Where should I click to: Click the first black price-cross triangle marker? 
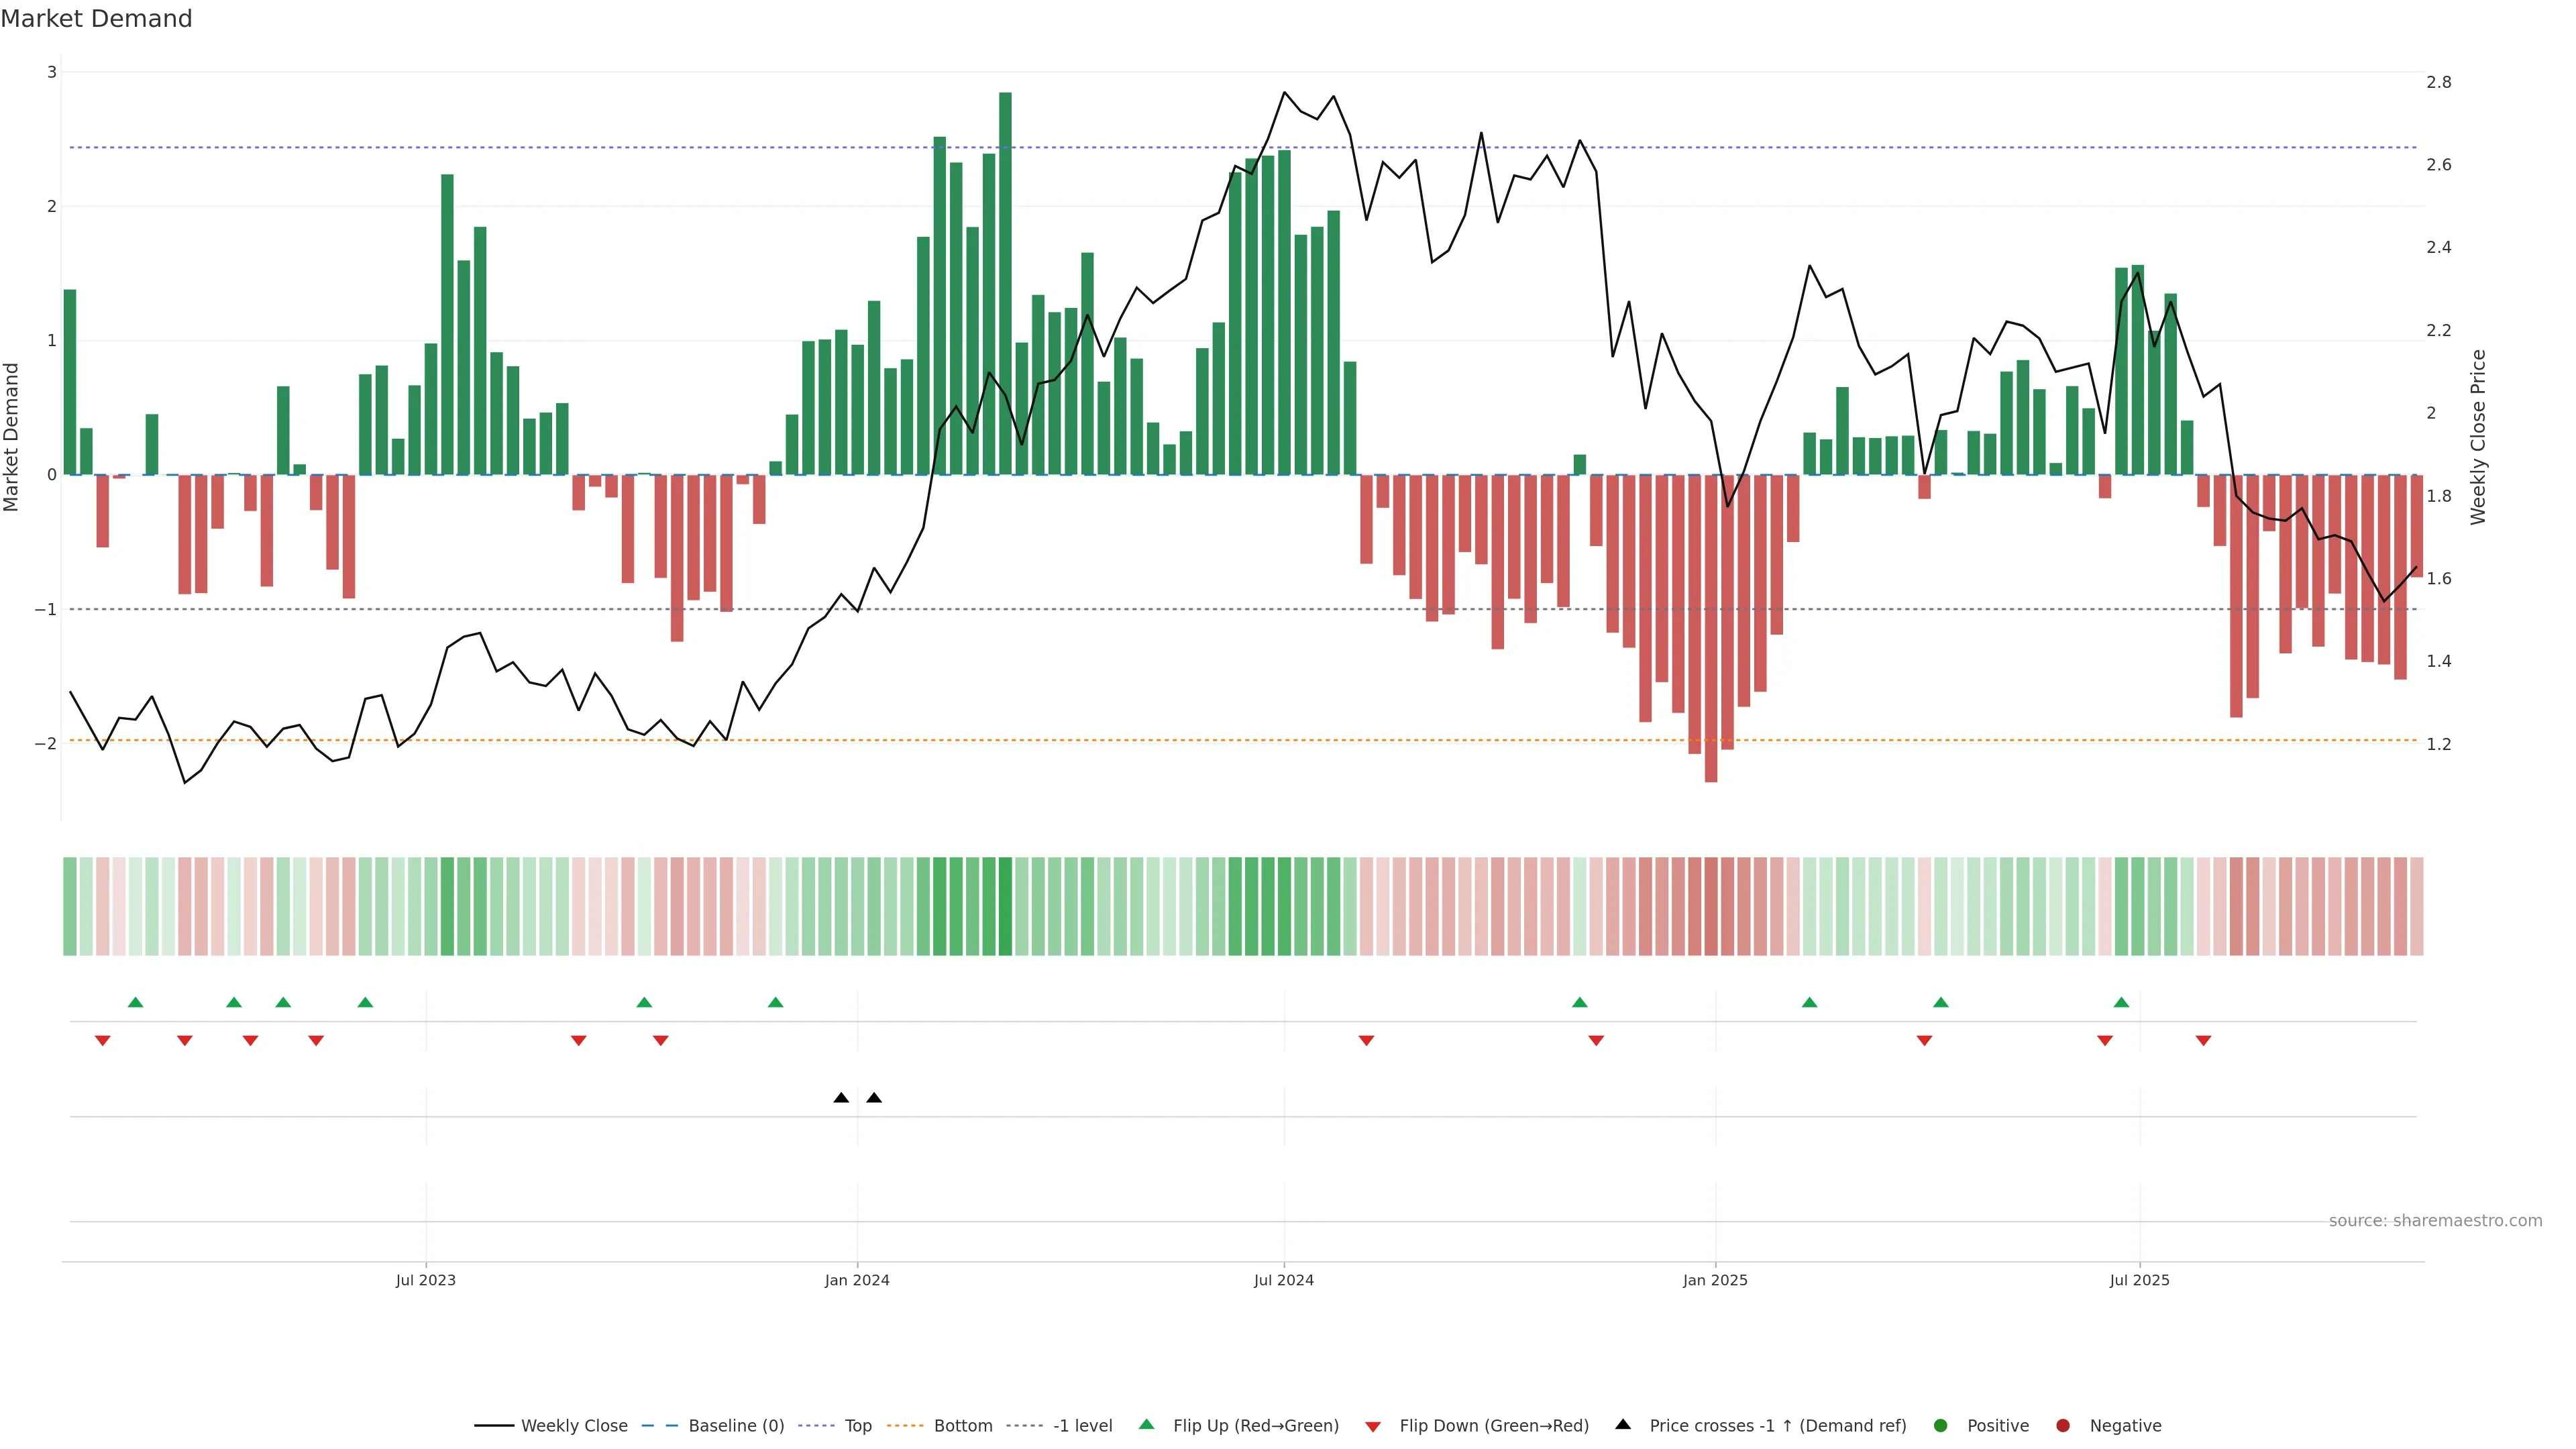pos(841,1098)
